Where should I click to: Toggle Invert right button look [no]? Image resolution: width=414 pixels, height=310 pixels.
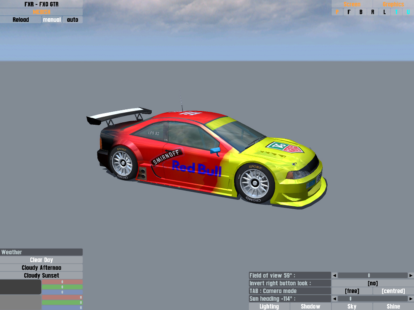(372, 283)
